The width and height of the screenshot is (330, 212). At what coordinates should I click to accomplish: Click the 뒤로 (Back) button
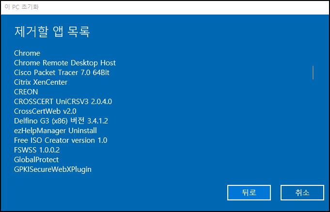249,193
